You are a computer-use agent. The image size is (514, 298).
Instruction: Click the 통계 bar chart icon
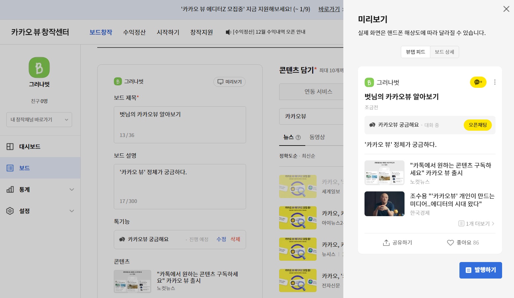pyautogui.click(x=10, y=189)
